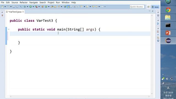The width and height of the screenshot is (176, 99).
Task: Click the New Java Class green C icon
Action: (x=46, y=7)
